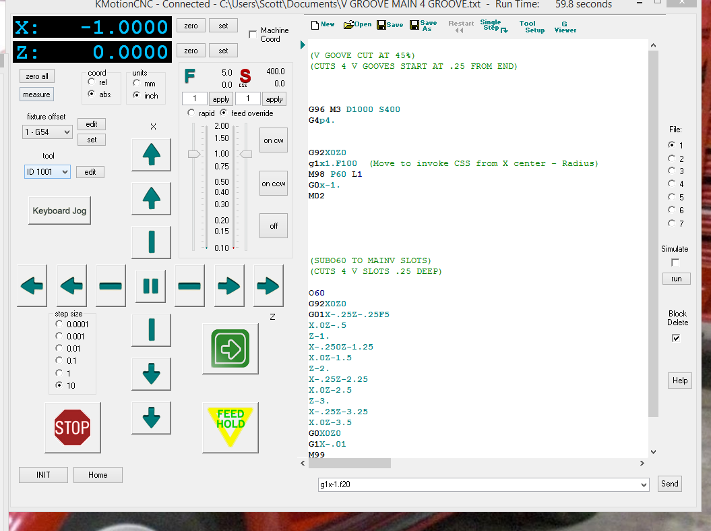The width and height of the screenshot is (711, 531).
Task: Click the pause jog button
Action: [150, 286]
